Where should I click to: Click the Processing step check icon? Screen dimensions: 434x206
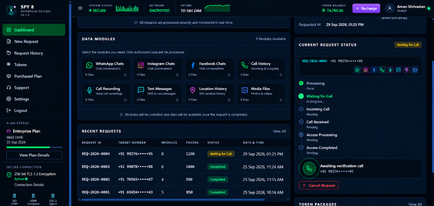point(301,83)
